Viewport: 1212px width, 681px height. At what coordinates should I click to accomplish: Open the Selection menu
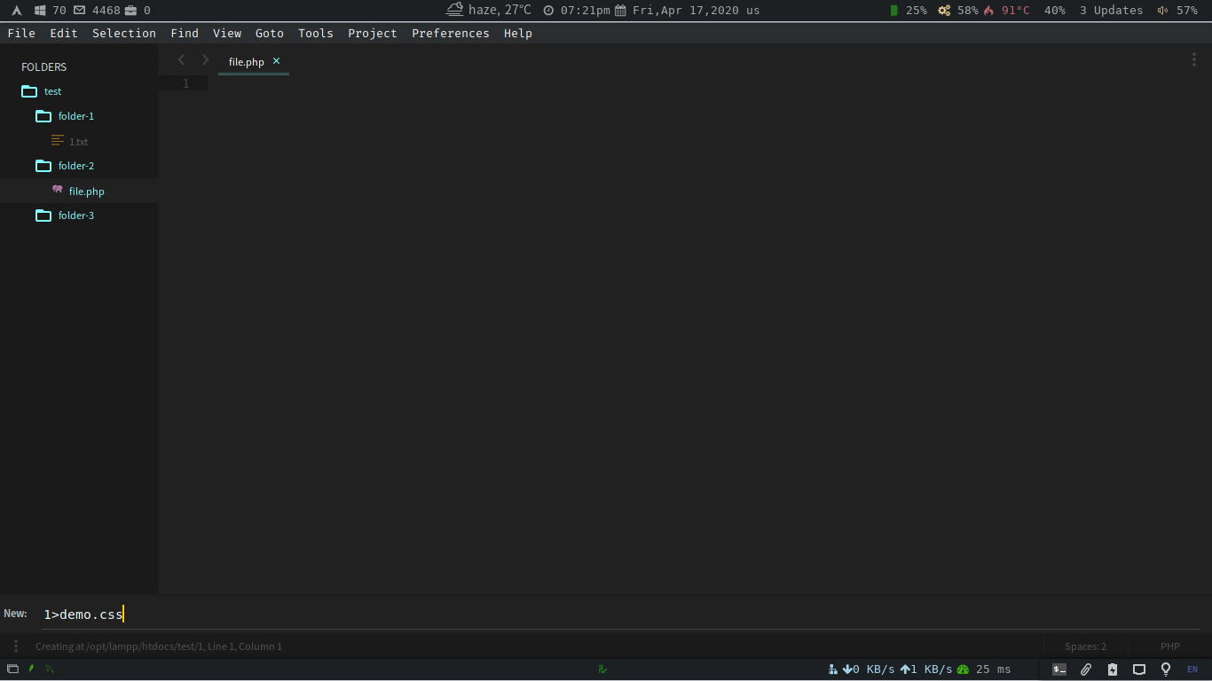[x=124, y=33]
